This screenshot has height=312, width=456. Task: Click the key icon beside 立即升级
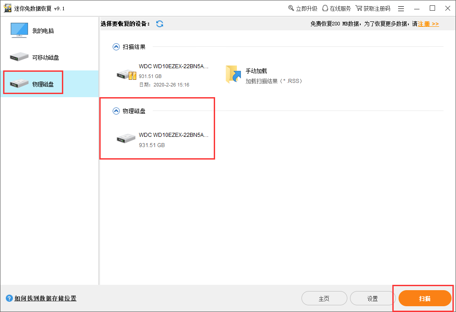291,8
